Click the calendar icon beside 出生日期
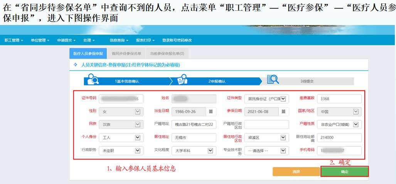 pos(211,112)
